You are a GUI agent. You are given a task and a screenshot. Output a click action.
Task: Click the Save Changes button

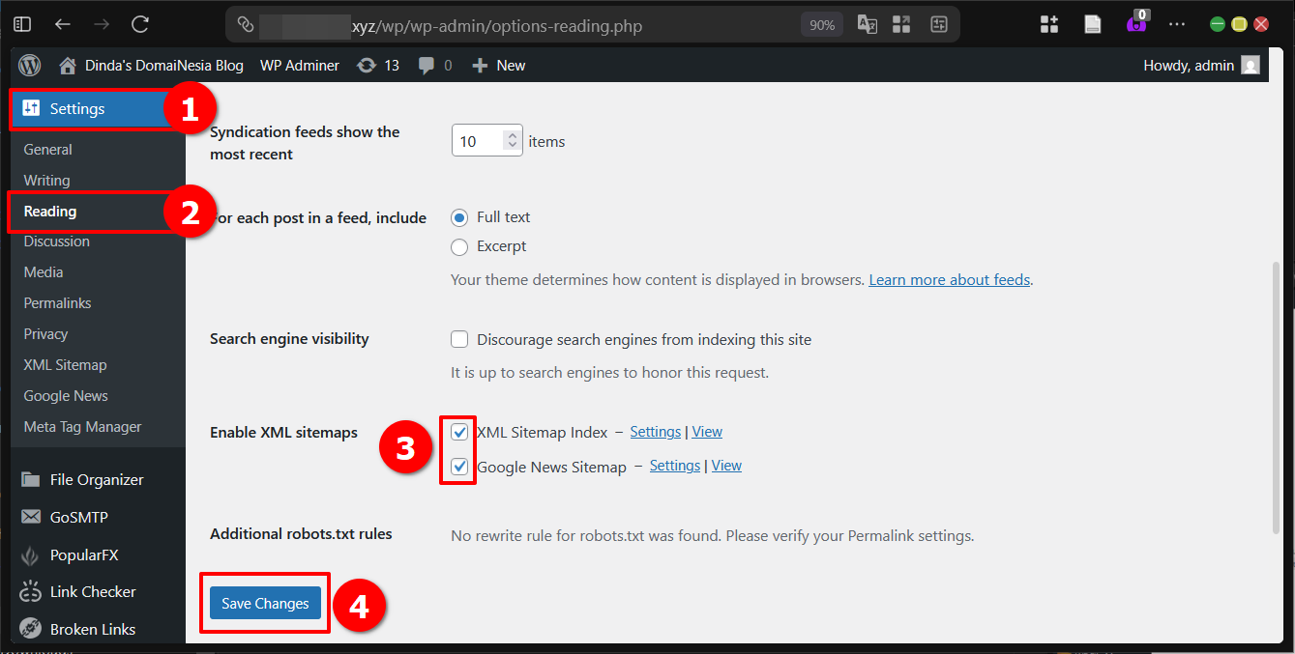pos(264,603)
